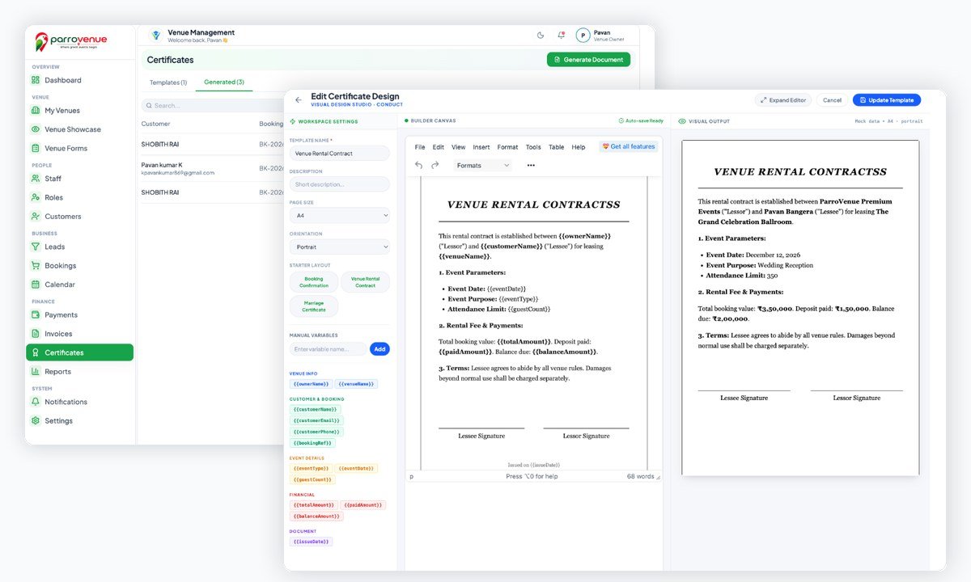The height and width of the screenshot is (582, 971).
Task: Select the Pavan kumar K customer row
Action: [212, 168]
